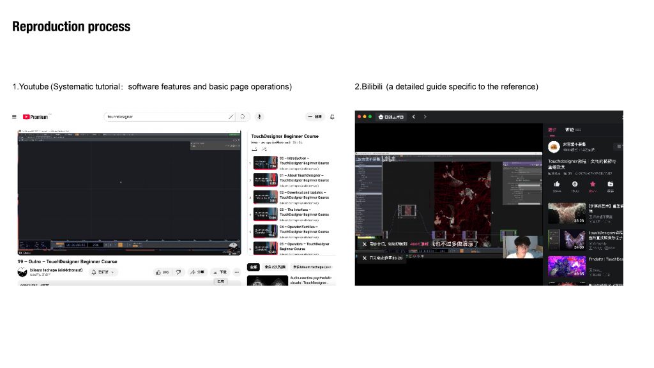The width and height of the screenshot is (654, 368).
Task: Open playlist video 00 – Introduction thumbnail
Action: click(265, 163)
